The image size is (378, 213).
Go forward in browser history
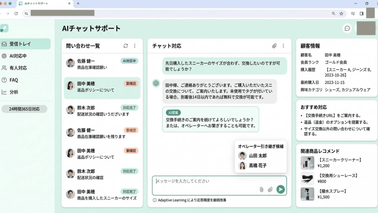tap(7, 14)
